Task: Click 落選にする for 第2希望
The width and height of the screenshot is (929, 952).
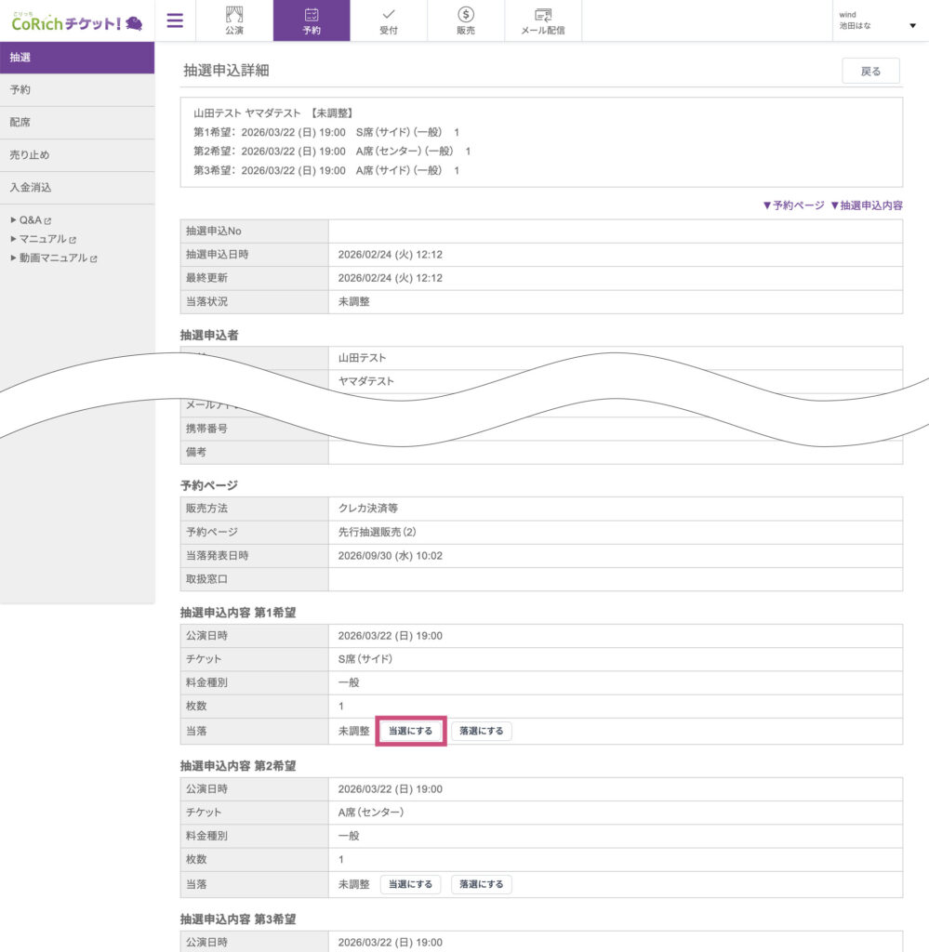Action: (x=481, y=885)
